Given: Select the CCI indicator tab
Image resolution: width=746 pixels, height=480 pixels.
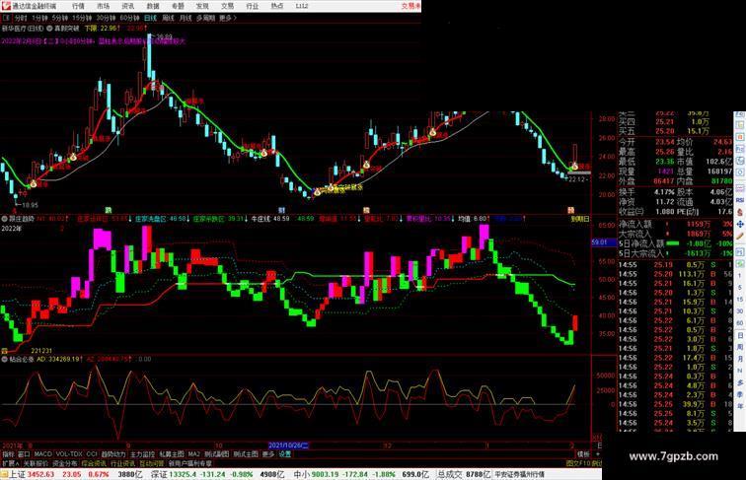Looking at the screenshot, I should 92,454.
